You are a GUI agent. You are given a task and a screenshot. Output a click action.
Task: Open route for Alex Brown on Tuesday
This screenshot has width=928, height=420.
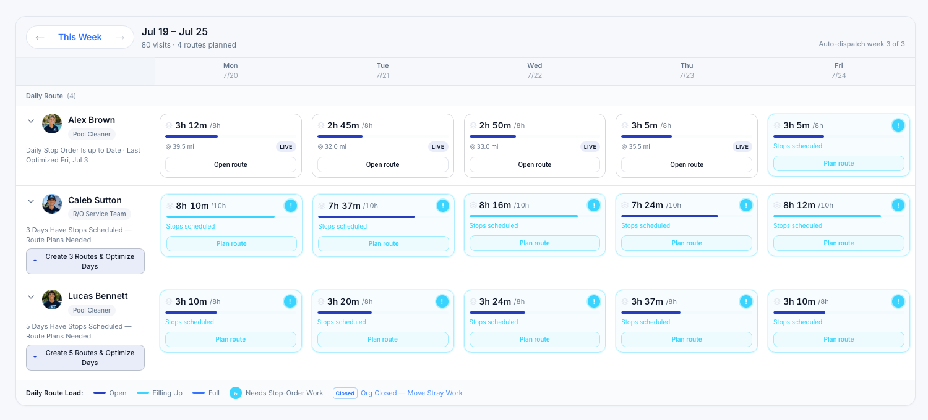click(383, 165)
